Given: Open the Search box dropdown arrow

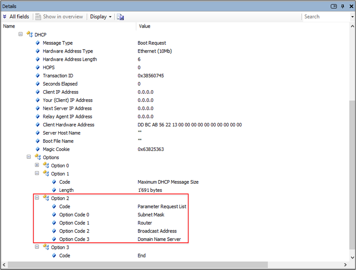Looking at the screenshot, I should coord(353,17).
